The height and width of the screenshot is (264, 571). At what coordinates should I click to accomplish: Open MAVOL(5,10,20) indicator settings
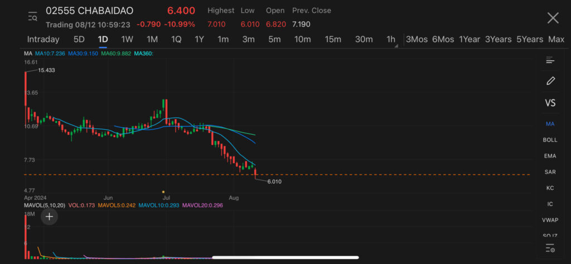pyautogui.click(x=43, y=205)
